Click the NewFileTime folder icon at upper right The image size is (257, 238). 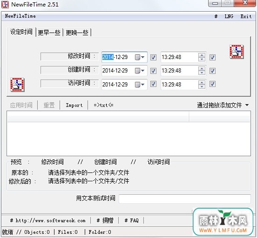pos(237,52)
